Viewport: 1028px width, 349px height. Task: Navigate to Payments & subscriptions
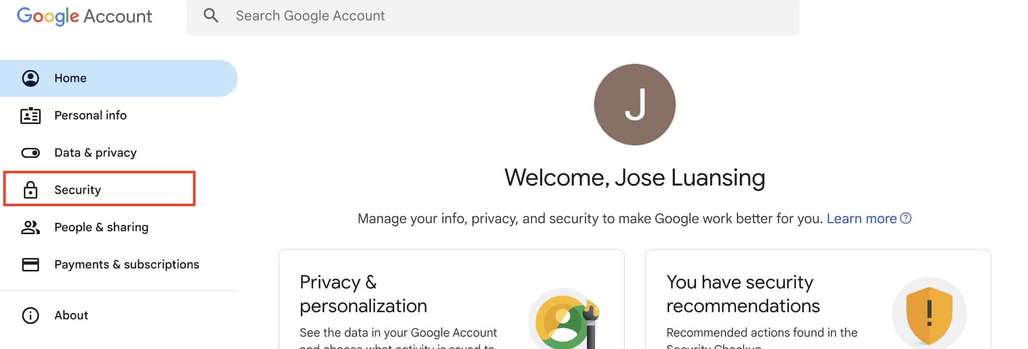pyautogui.click(x=127, y=264)
